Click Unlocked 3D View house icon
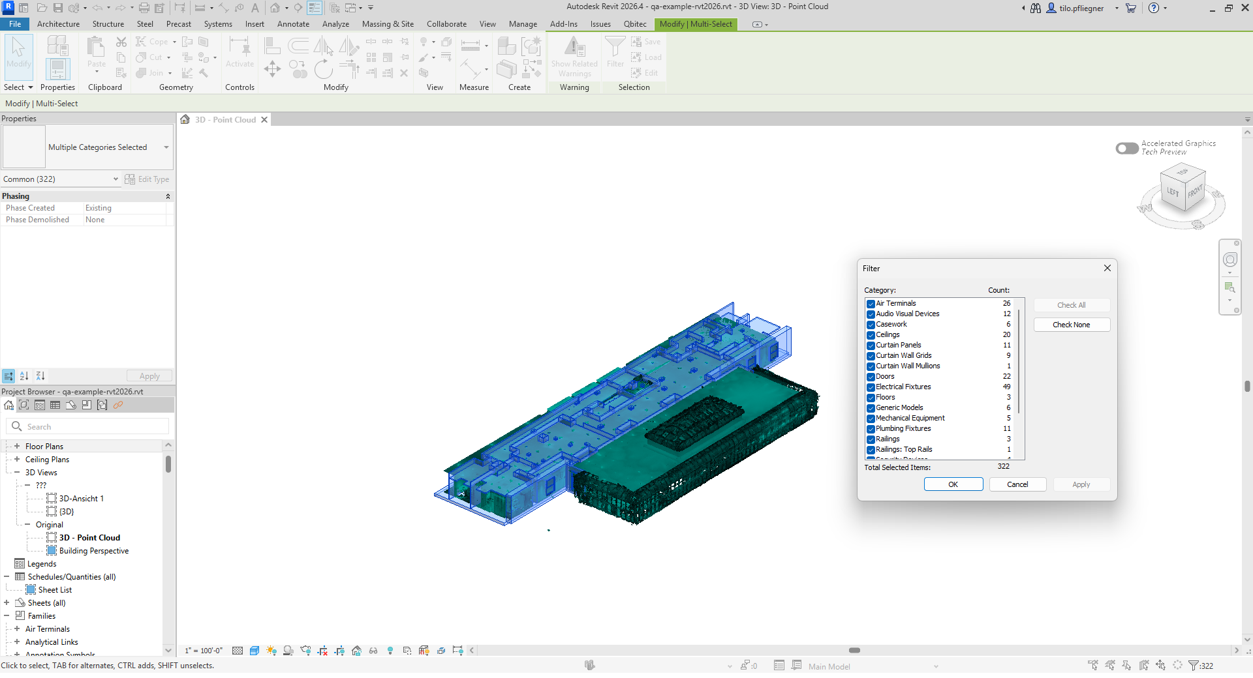Screen dimensions: 1253x678 356,651
